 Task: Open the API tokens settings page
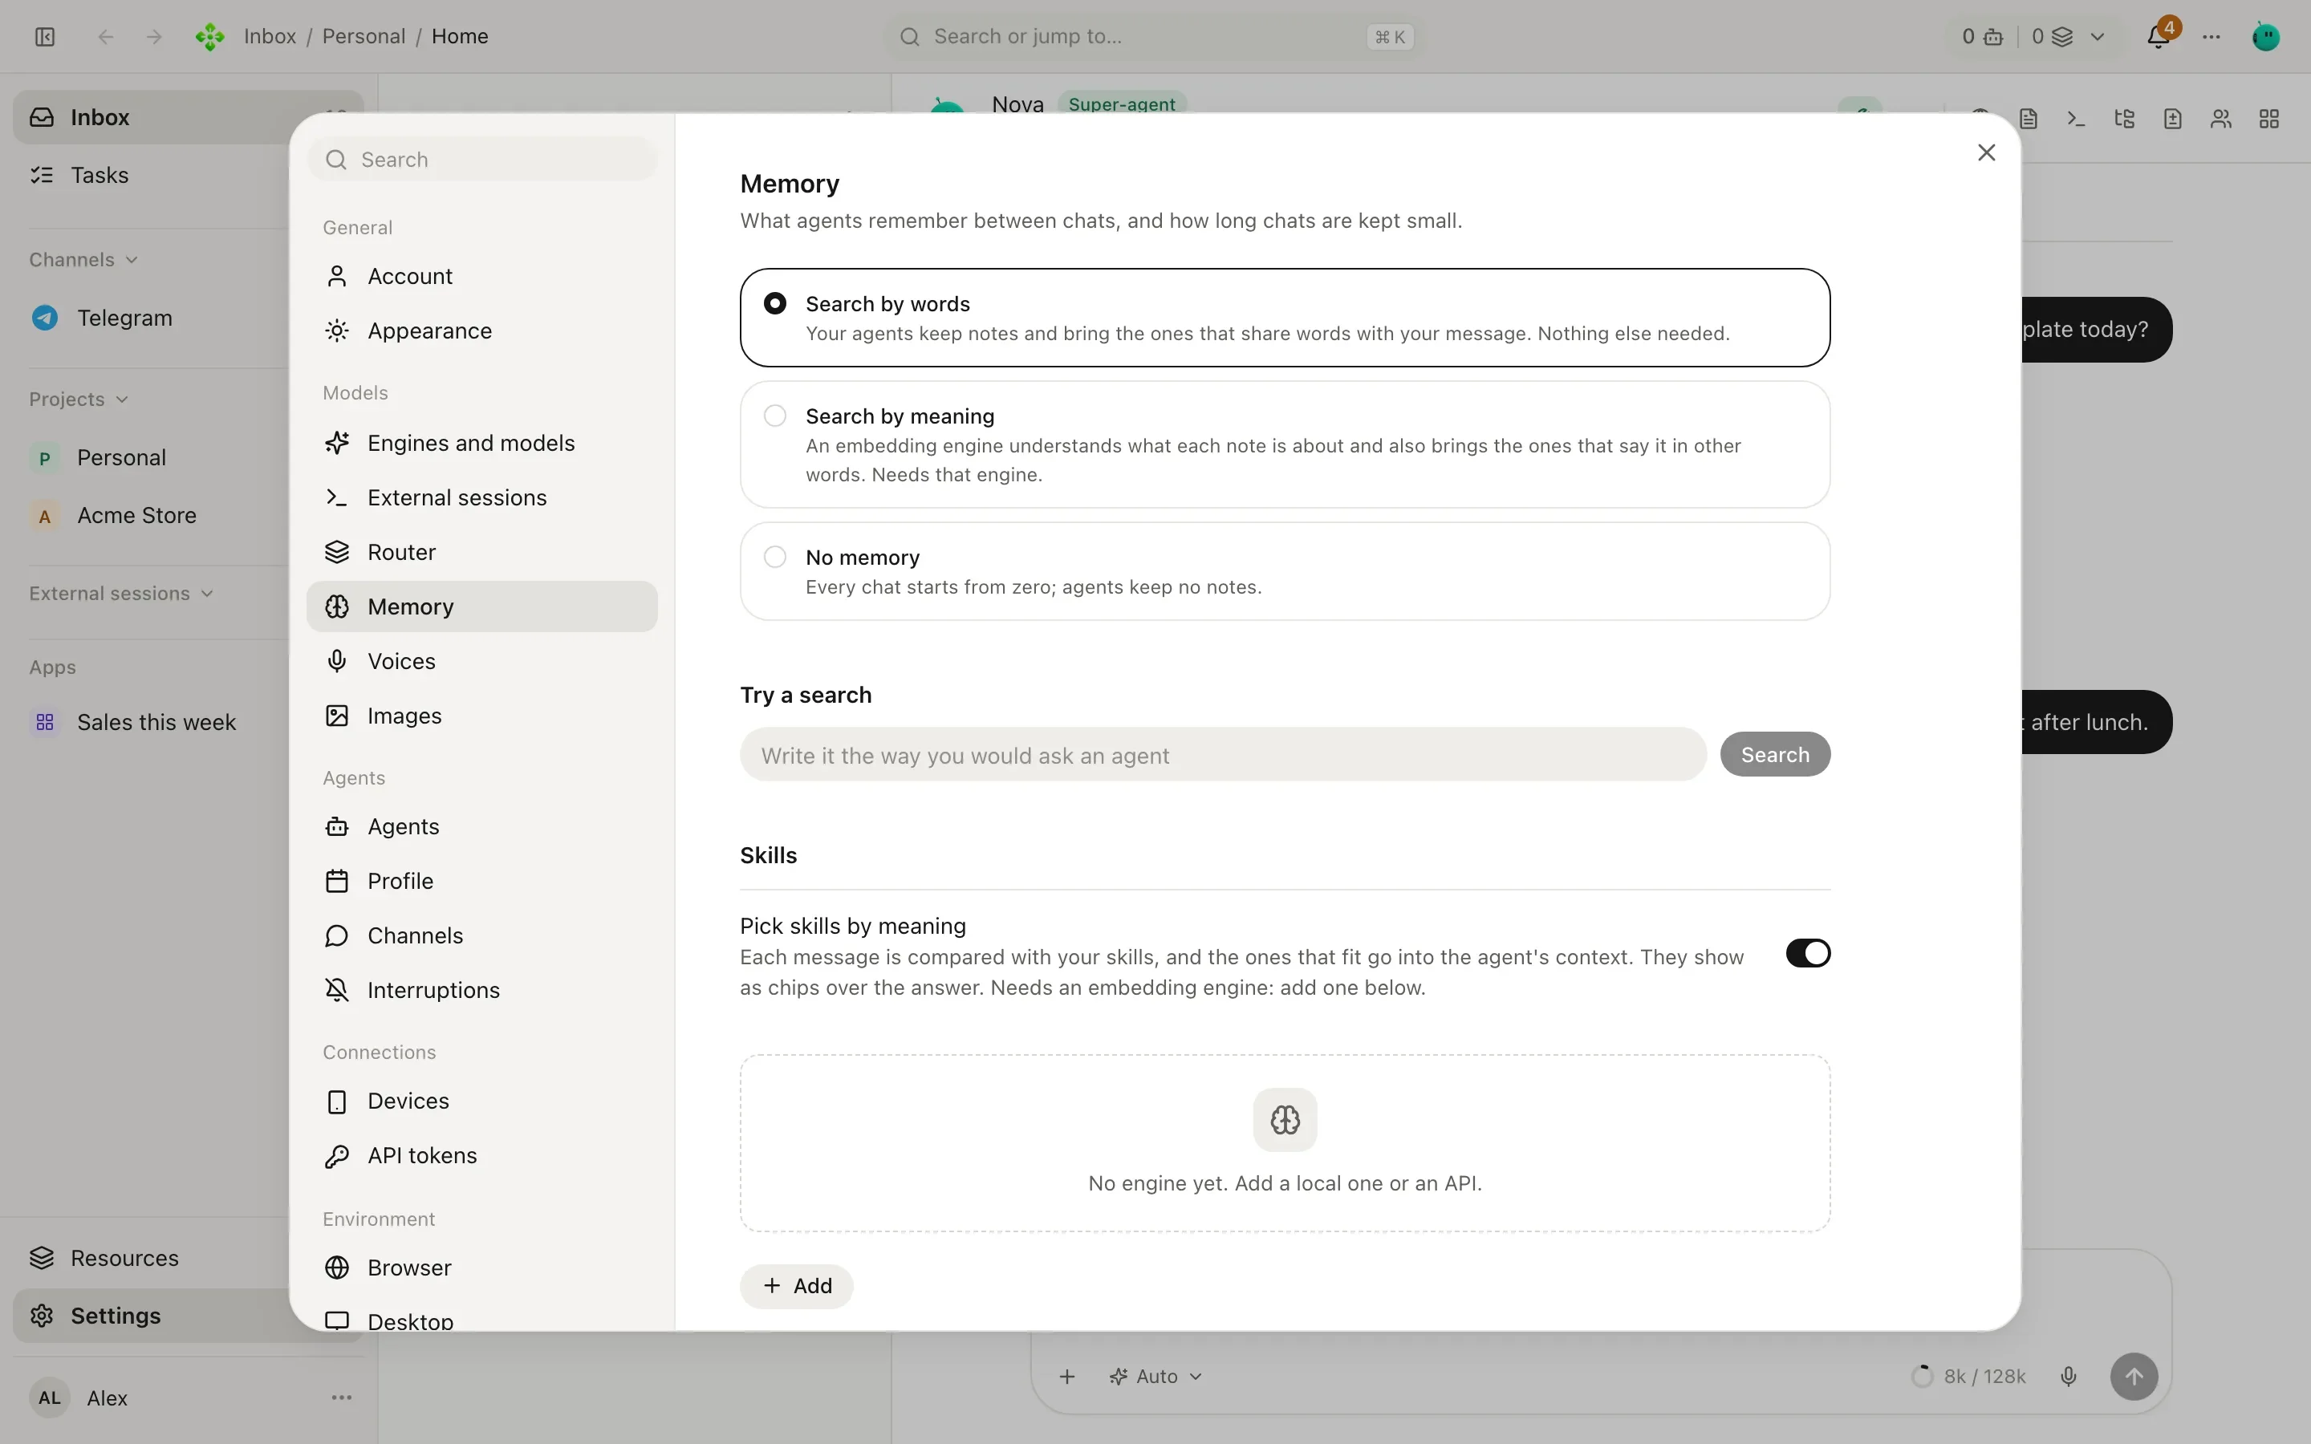(481, 1155)
